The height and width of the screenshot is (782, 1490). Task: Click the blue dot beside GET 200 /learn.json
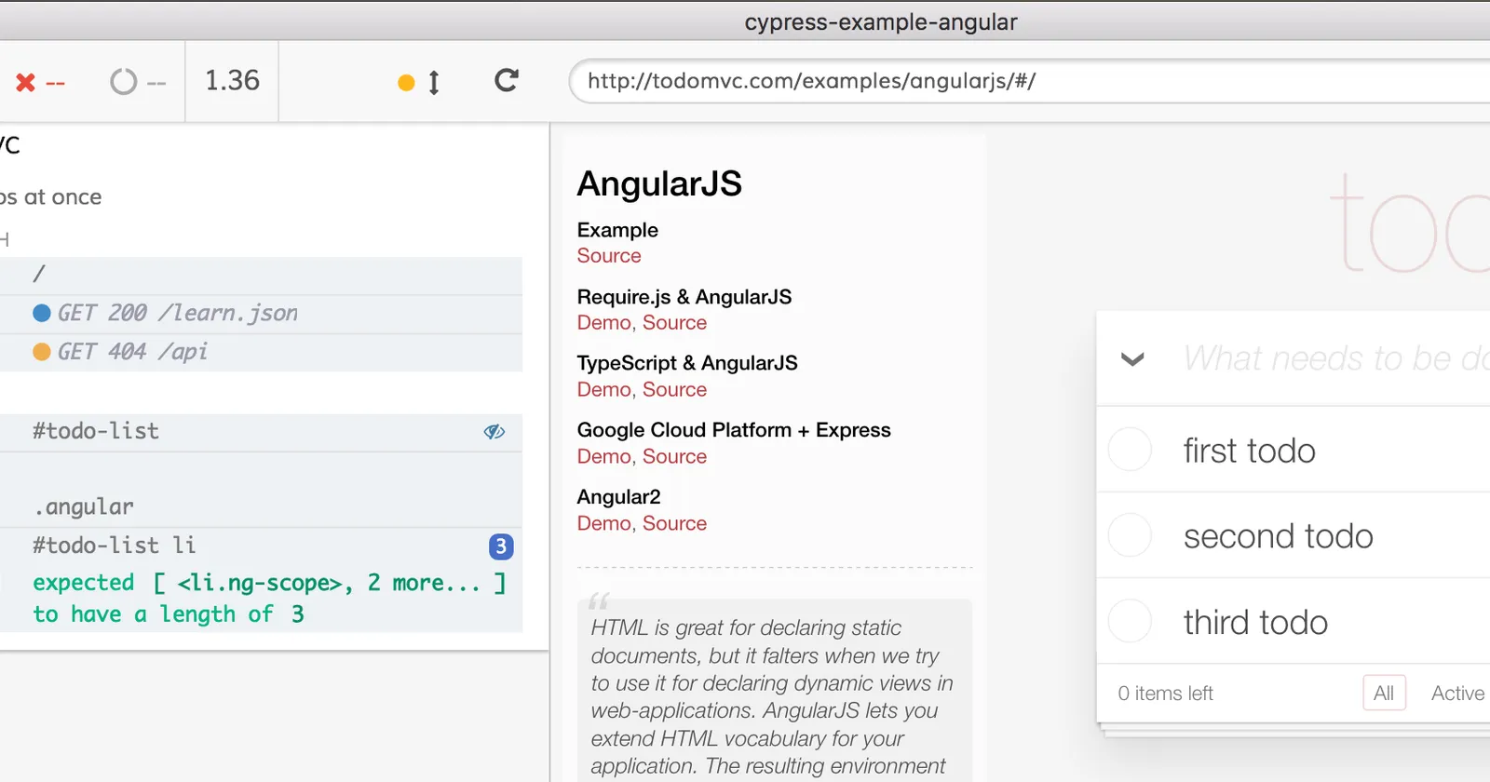(x=41, y=313)
